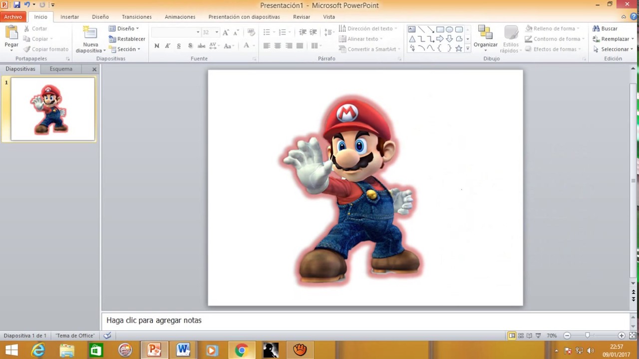Switch to the Diseño ribbon tab
Viewport: 639px width, 359px height.
[100, 17]
